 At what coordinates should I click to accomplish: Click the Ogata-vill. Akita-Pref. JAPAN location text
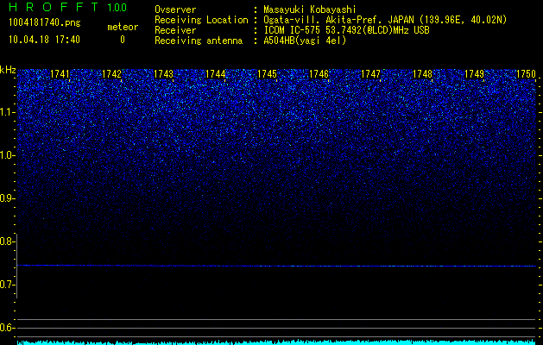tap(385, 20)
